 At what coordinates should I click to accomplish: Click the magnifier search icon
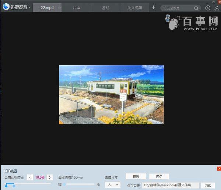point(196,8)
